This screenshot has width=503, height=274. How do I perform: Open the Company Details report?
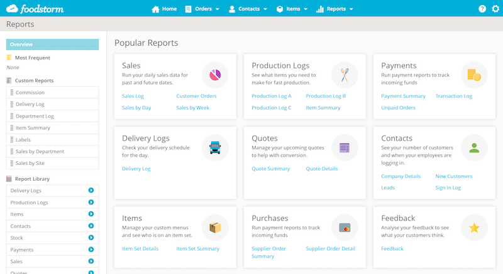(x=401, y=176)
